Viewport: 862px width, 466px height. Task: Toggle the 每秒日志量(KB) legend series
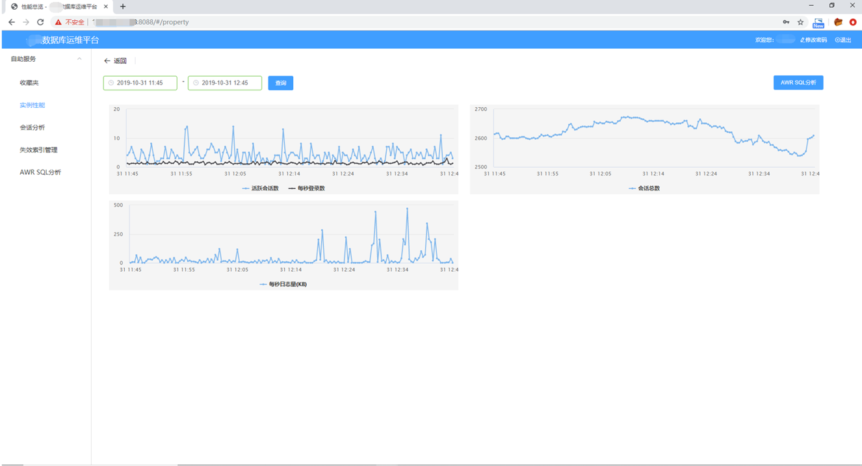point(283,285)
